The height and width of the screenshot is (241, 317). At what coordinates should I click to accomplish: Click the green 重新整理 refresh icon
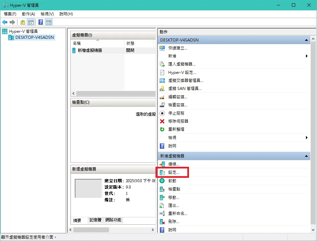pos(162,129)
